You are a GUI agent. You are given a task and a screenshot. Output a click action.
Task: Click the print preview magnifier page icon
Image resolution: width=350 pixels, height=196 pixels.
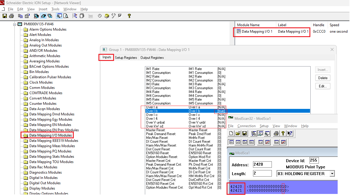pos(66,16)
